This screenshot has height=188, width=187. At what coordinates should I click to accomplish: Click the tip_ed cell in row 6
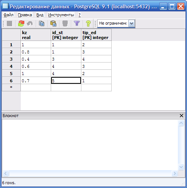[x=96, y=81]
